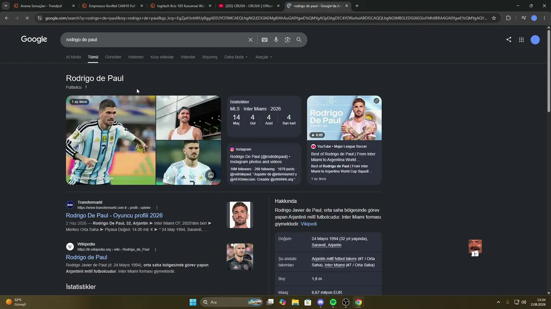
Task: Open a new Chrome tab
Action: coord(357,6)
